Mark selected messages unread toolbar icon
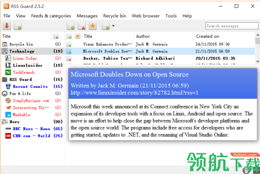 pyautogui.click(x=82, y=26)
